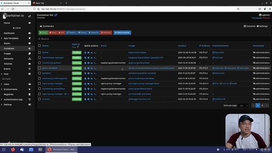Click the Images icon in sidebar

[x=29, y=54]
